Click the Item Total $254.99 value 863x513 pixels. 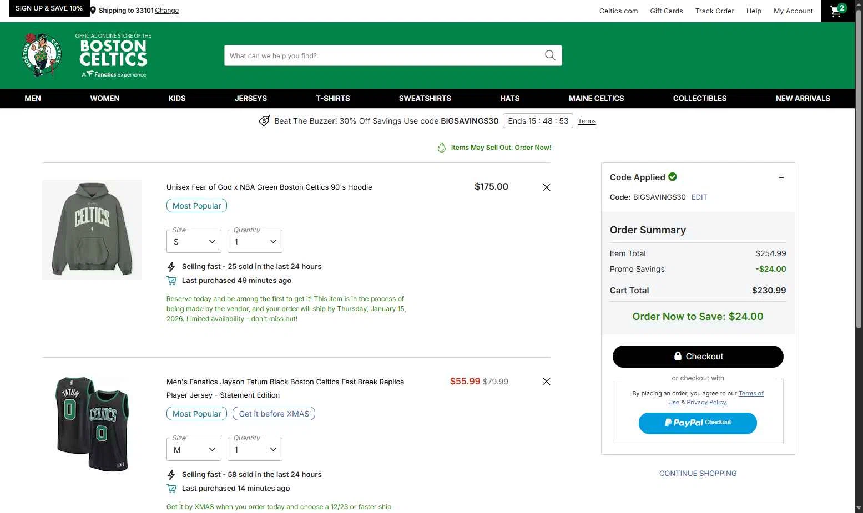pyautogui.click(x=770, y=253)
